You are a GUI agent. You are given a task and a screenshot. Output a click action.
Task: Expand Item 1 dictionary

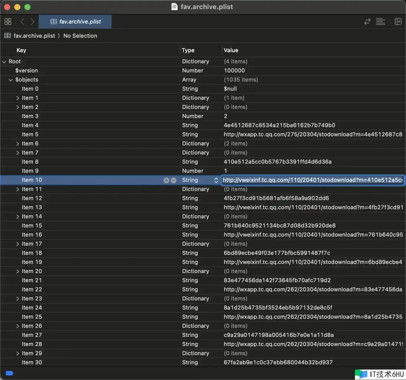(18, 98)
